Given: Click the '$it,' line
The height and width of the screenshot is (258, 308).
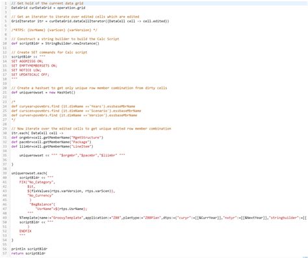Looking at the screenshot, I should pyautogui.click(x=31, y=187).
